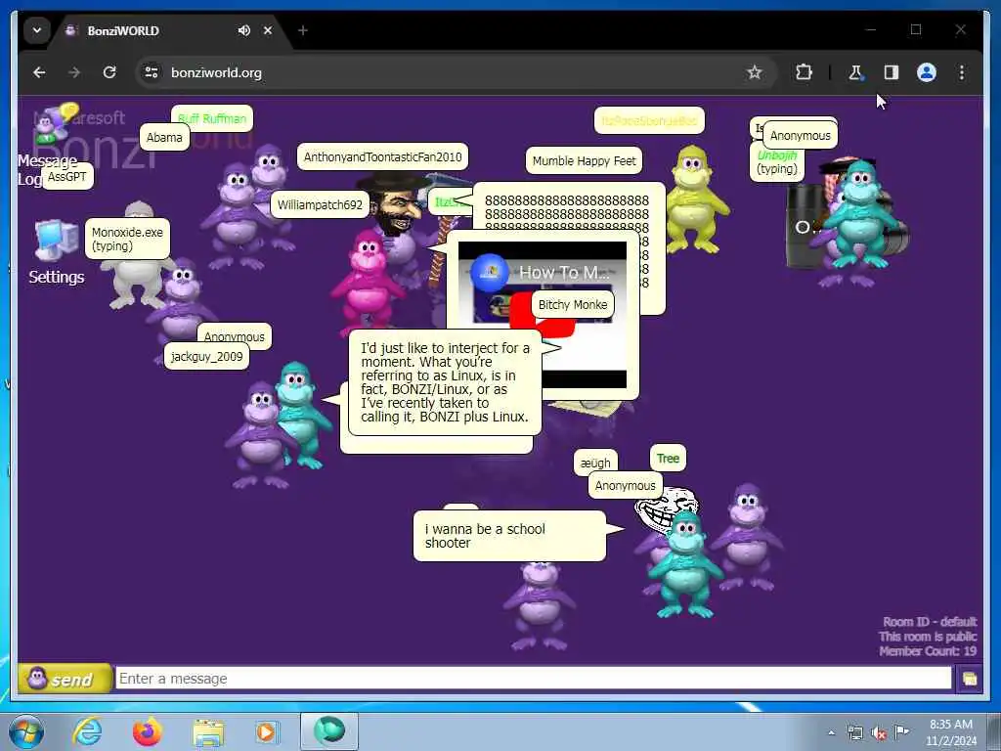
Task: Click the 'Buff Ruffman' name tag
Action: (212, 118)
